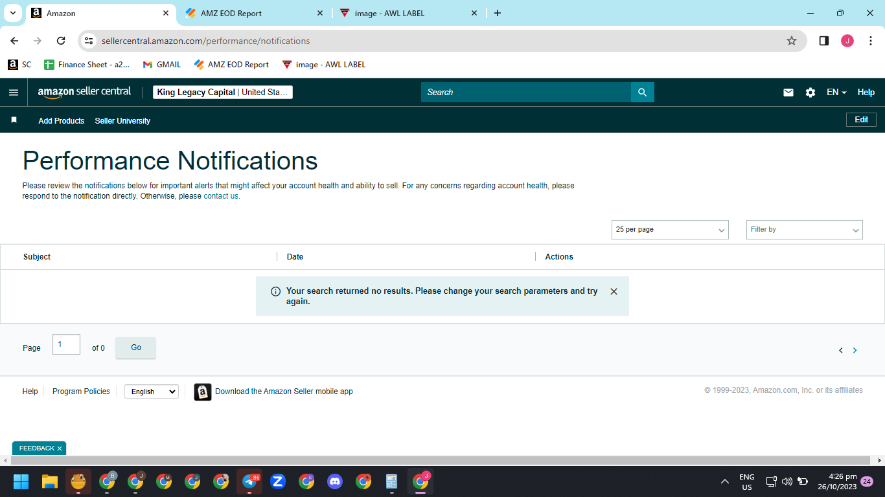This screenshot has height=497, width=885.
Task: Switch to the image - AWL LABEL tab
Action: click(x=409, y=13)
